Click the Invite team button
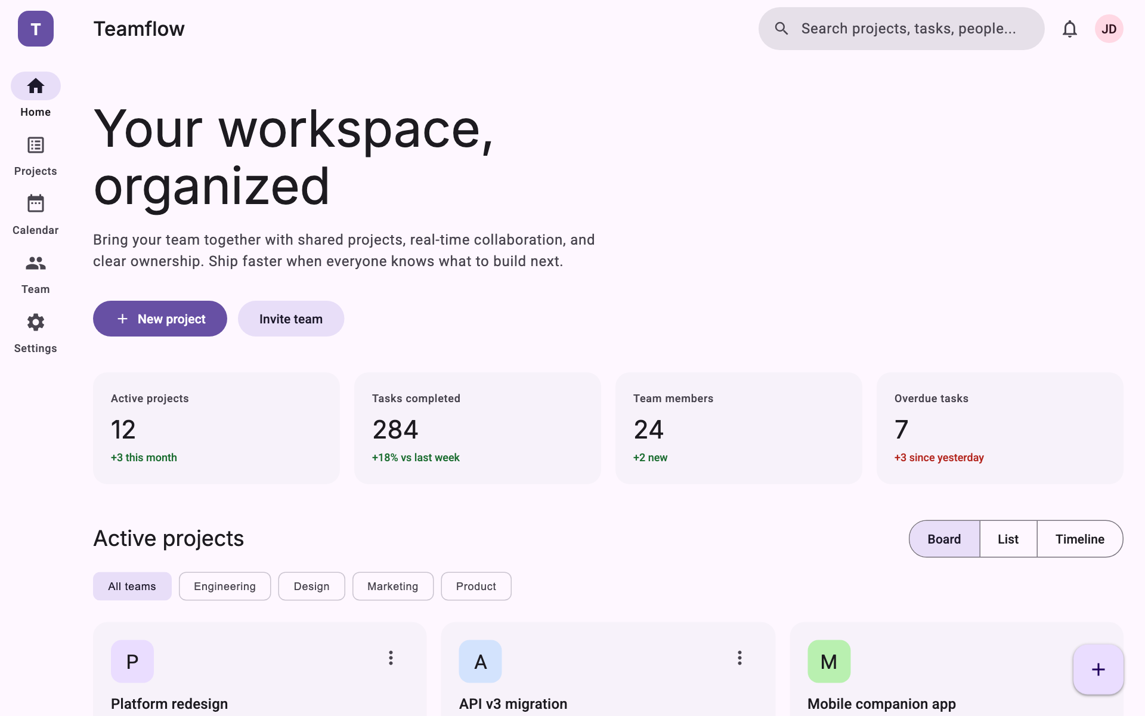The height and width of the screenshot is (716, 1145). [x=291, y=319]
